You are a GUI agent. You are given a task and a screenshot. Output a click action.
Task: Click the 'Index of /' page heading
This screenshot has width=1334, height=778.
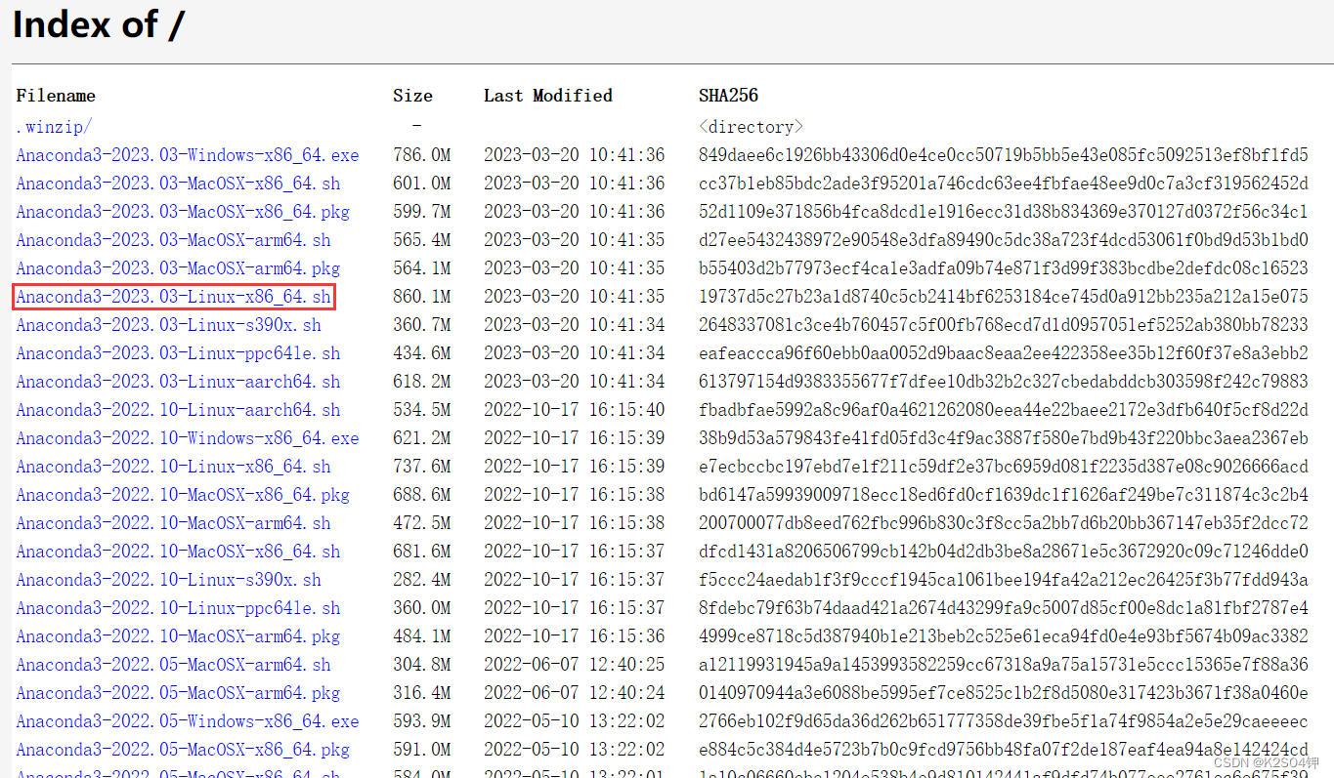click(98, 24)
